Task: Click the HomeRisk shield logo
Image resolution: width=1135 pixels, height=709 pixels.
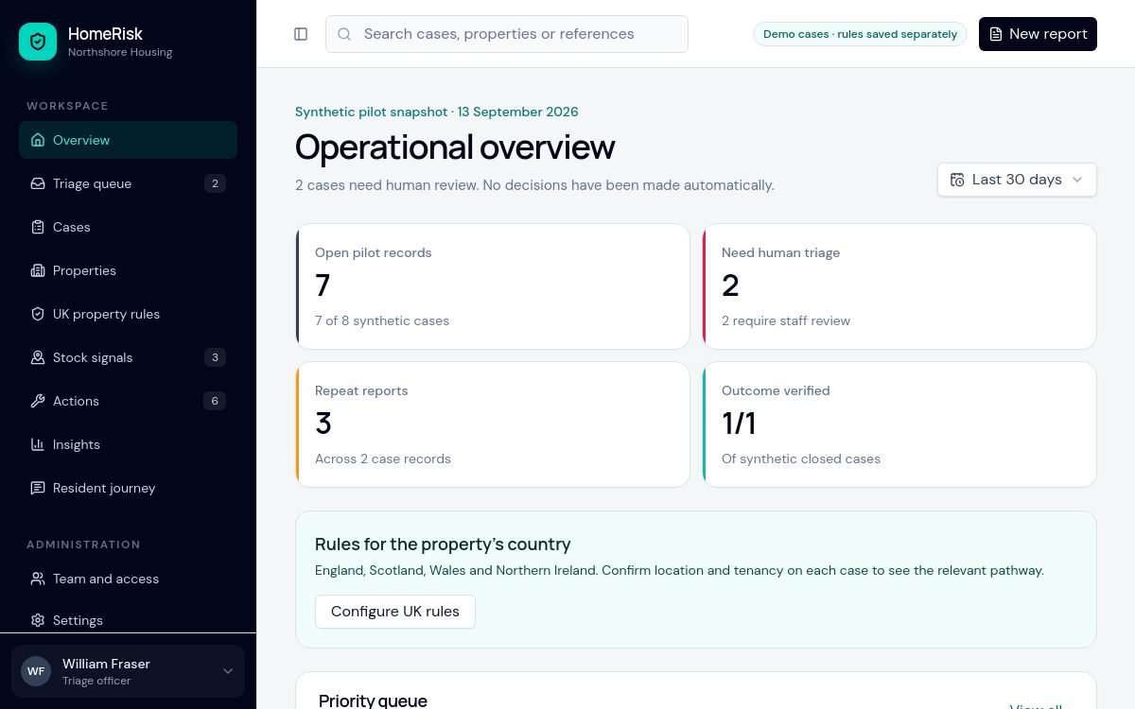Action: (38, 42)
